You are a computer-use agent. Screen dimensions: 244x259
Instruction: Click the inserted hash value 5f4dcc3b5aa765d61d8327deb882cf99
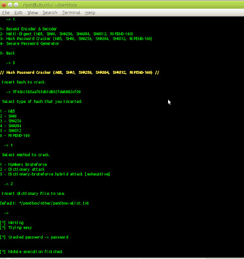pos(47,92)
